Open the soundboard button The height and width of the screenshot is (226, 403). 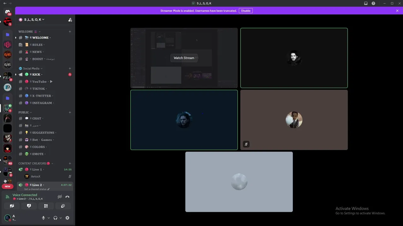click(x=63, y=206)
